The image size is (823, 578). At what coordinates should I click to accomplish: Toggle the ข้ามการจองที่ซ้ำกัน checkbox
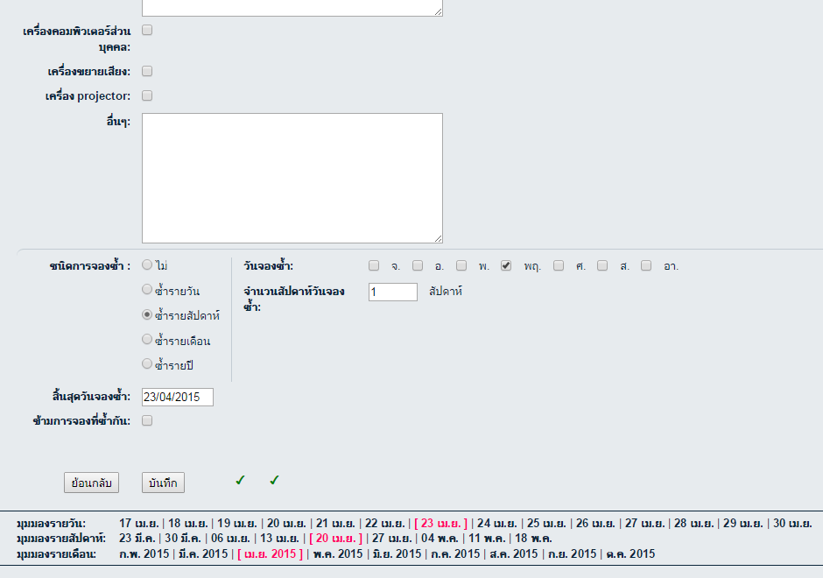pyautogui.click(x=147, y=420)
